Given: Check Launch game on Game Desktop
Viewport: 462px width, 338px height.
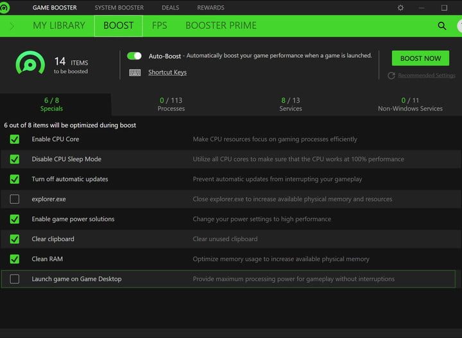Looking at the screenshot, I should [x=14, y=279].
